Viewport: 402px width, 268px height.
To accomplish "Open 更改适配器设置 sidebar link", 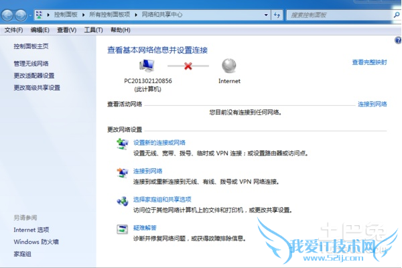I will pos(34,76).
